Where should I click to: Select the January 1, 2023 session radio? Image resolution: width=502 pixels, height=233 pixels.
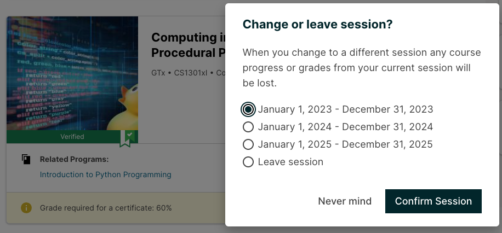click(x=248, y=109)
